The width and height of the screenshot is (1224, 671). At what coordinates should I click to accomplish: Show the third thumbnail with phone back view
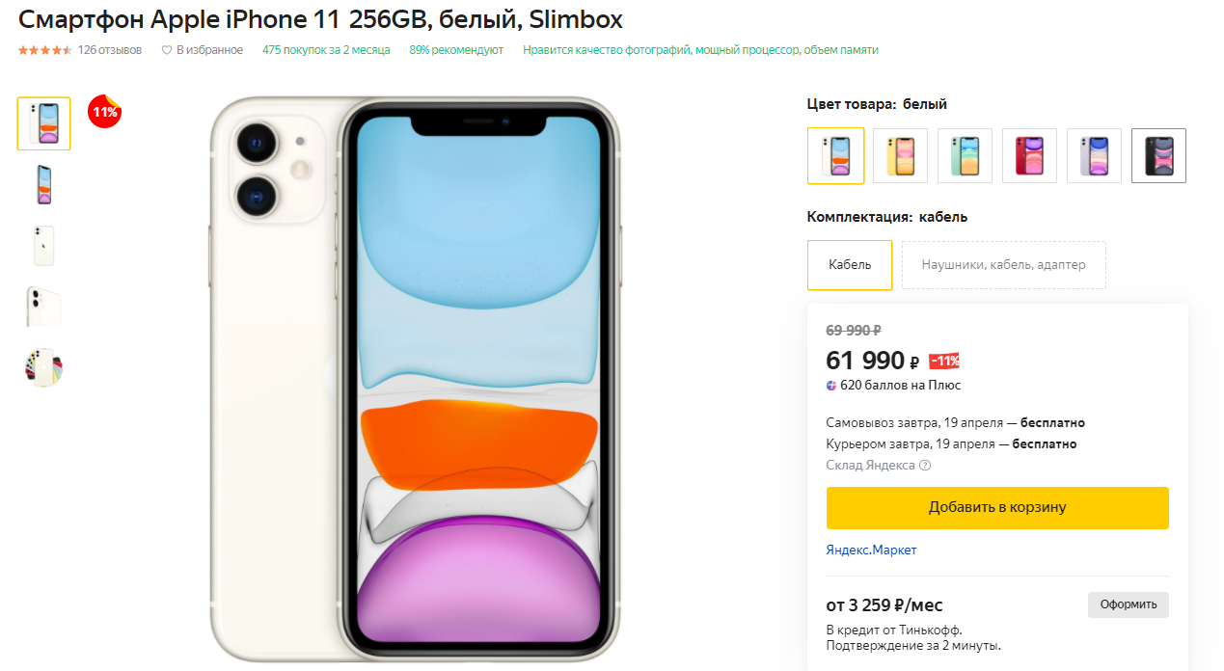pyautogui.click(x=43, y=246)
